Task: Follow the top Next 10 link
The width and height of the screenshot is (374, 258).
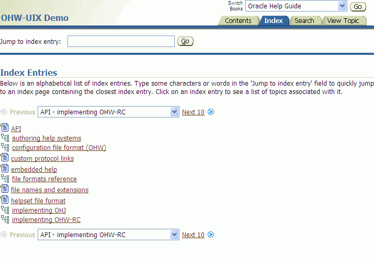Action: (193, 112)
